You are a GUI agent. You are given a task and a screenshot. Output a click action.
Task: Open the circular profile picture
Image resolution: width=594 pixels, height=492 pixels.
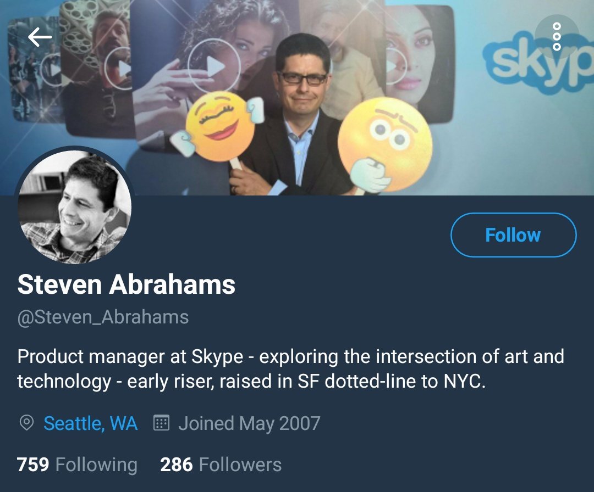pos(75,206)
